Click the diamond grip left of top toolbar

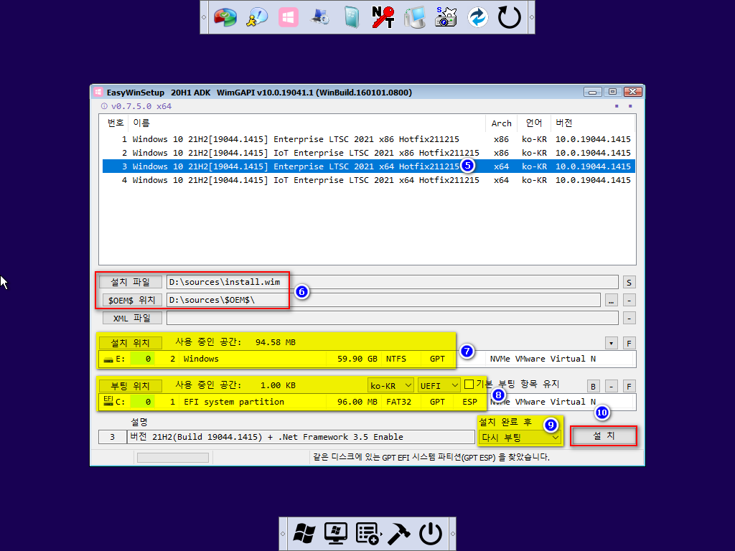click(x=204, y=17)
